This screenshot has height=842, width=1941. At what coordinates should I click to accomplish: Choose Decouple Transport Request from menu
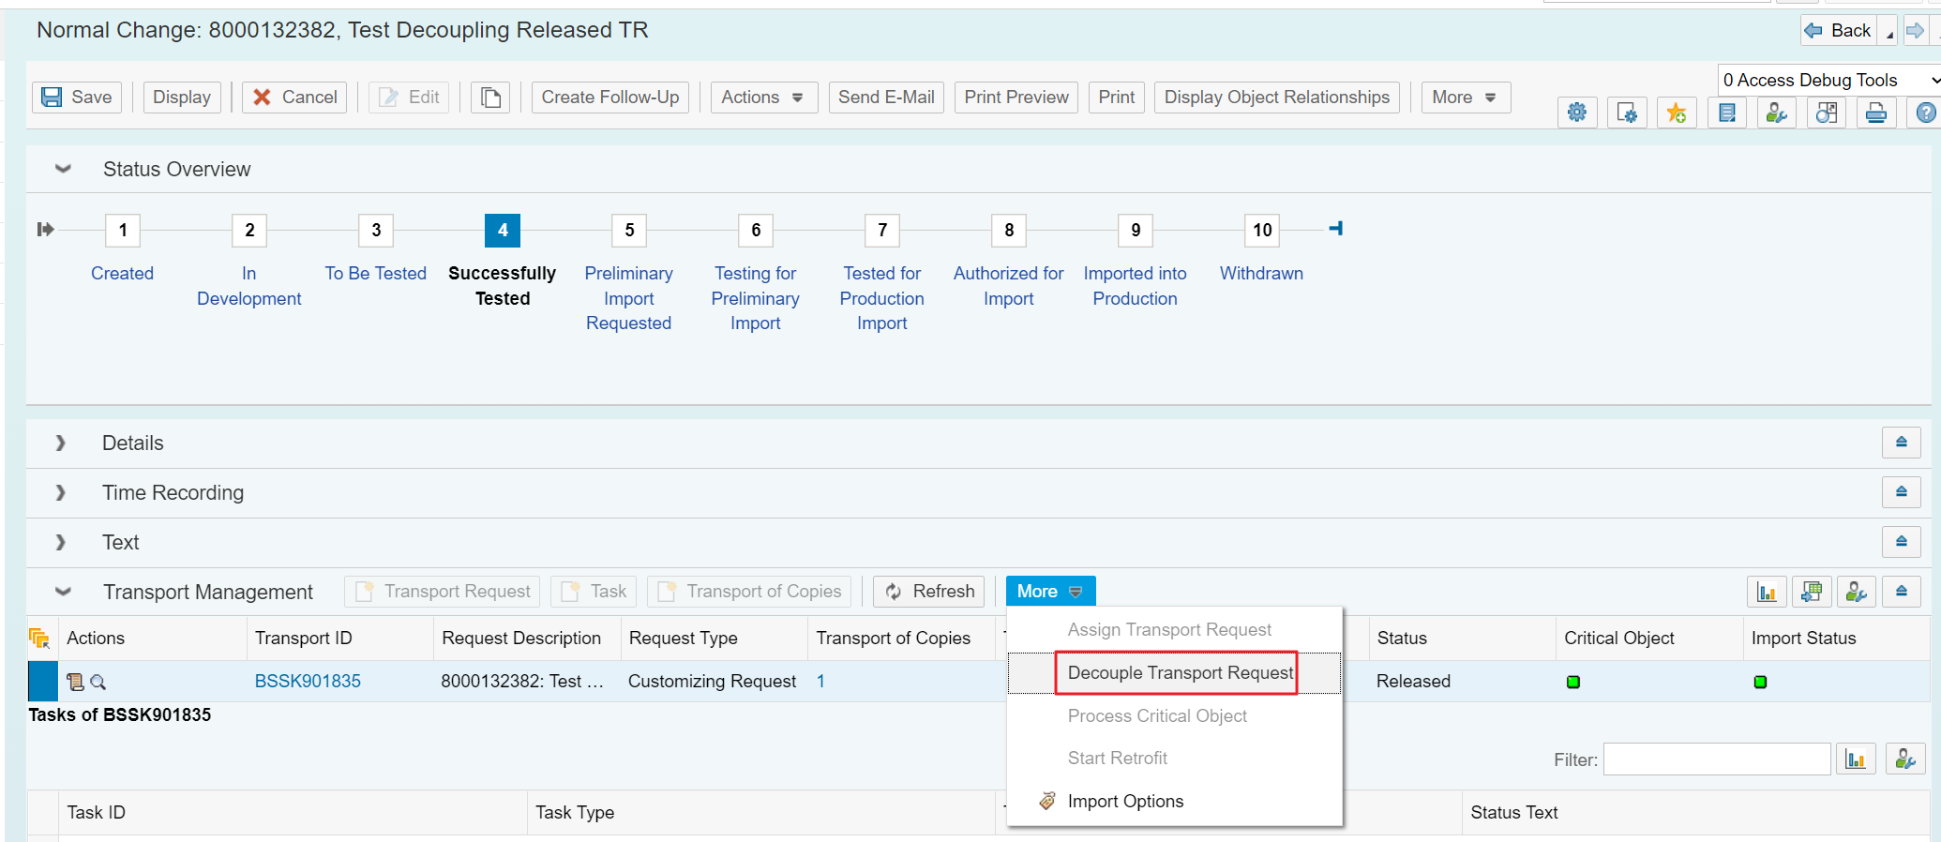[1180, 673]
